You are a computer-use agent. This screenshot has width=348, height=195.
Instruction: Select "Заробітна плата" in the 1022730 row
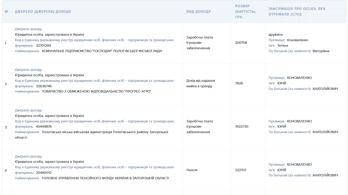point(200,121)
